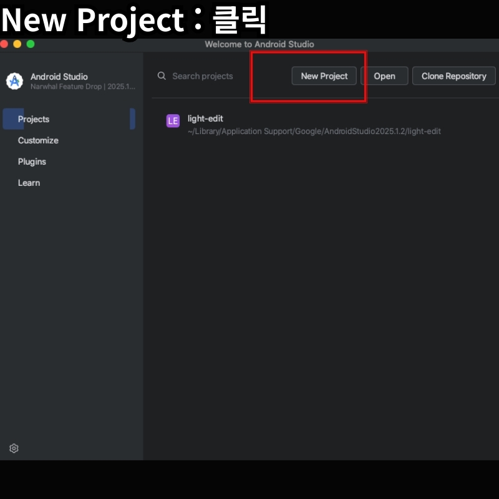
Task: Close the window with red button
Action: (x=4, y=44)
